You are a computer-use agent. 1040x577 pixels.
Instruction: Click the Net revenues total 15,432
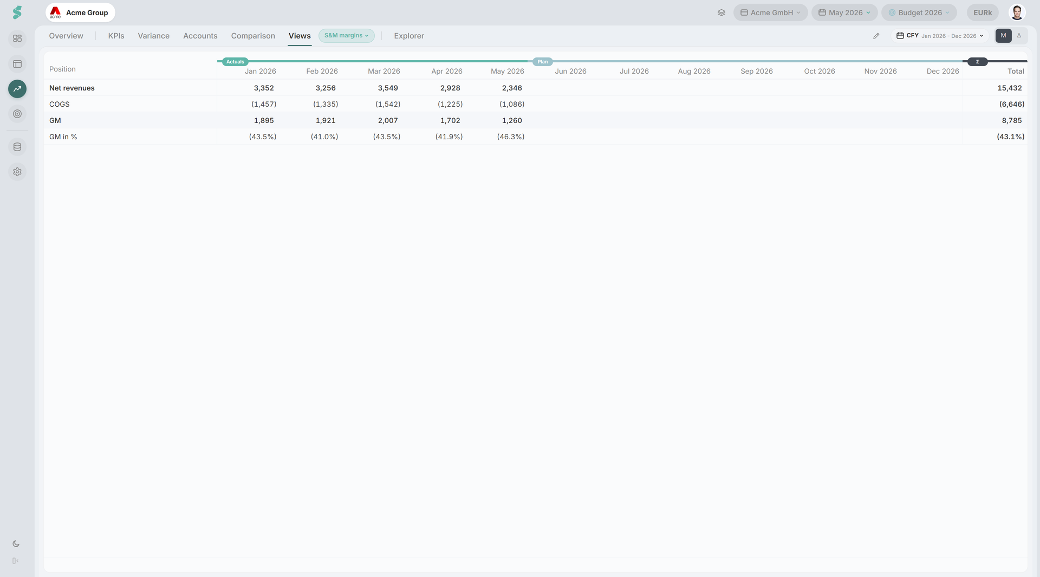1010,88
